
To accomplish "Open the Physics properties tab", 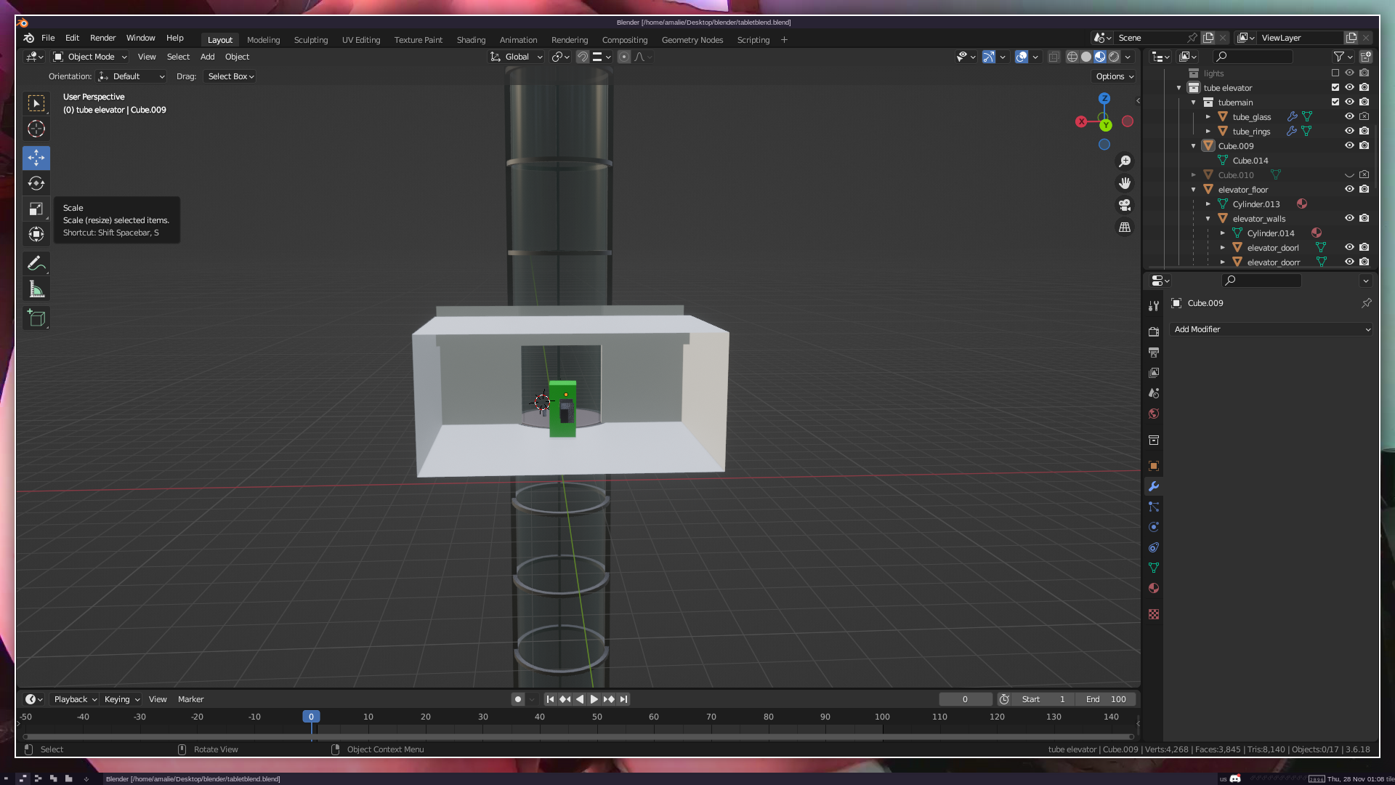I will tap(1154, 527).
